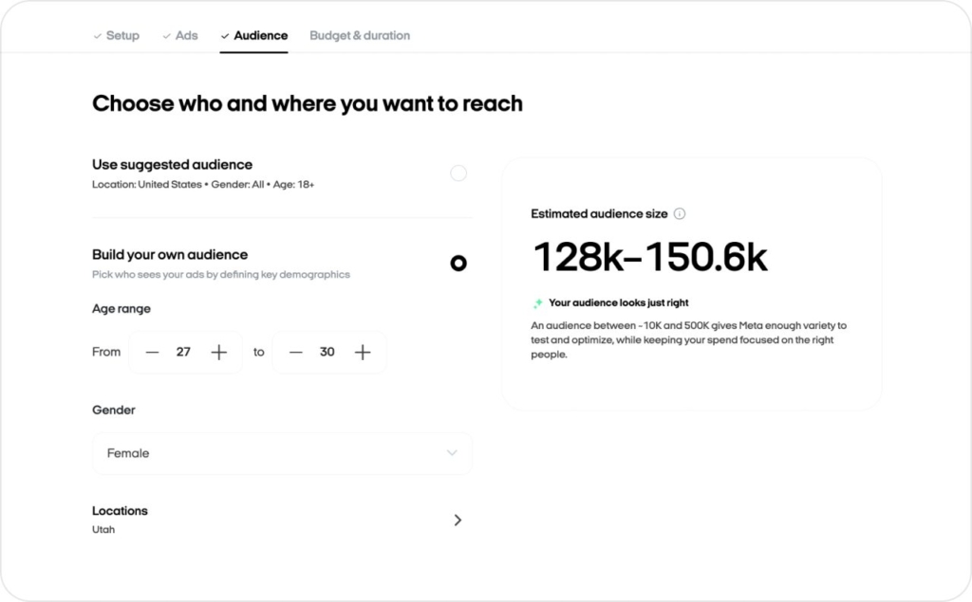972x602 pixels.
Task: Click the checkmark icon next to Ads
Action: [x=165, y=35]
